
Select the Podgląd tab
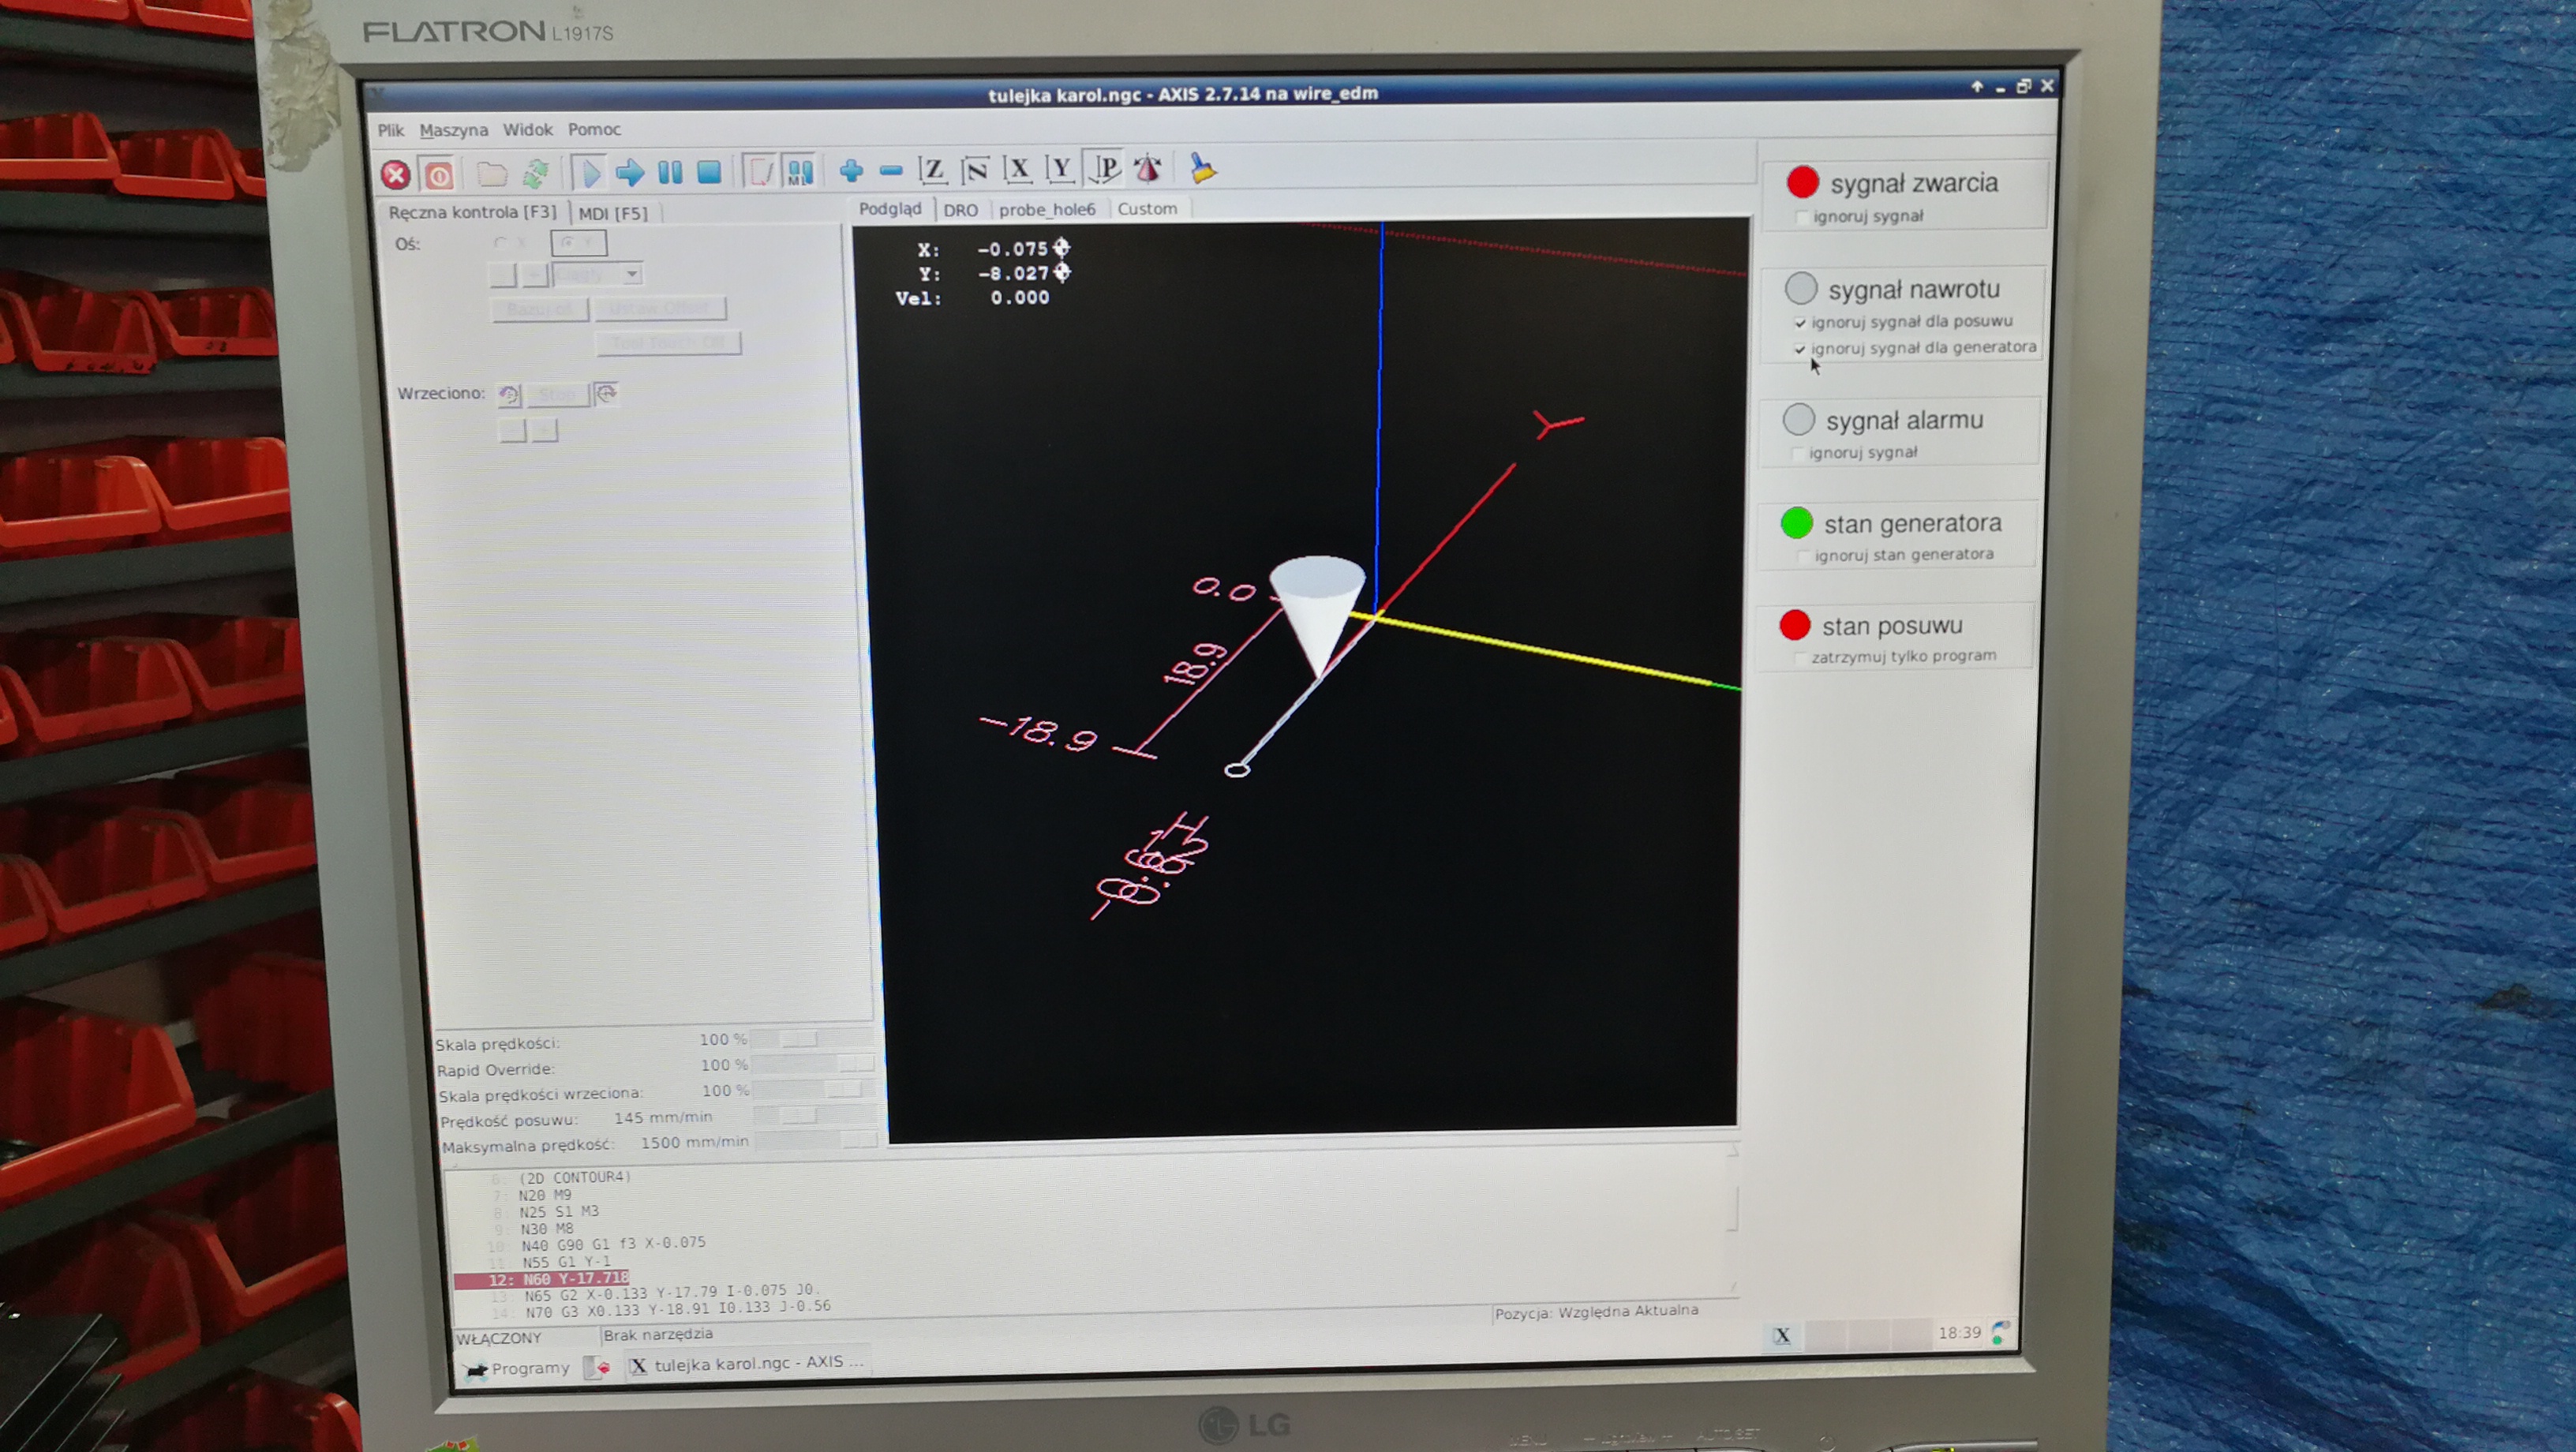(890, 208)
